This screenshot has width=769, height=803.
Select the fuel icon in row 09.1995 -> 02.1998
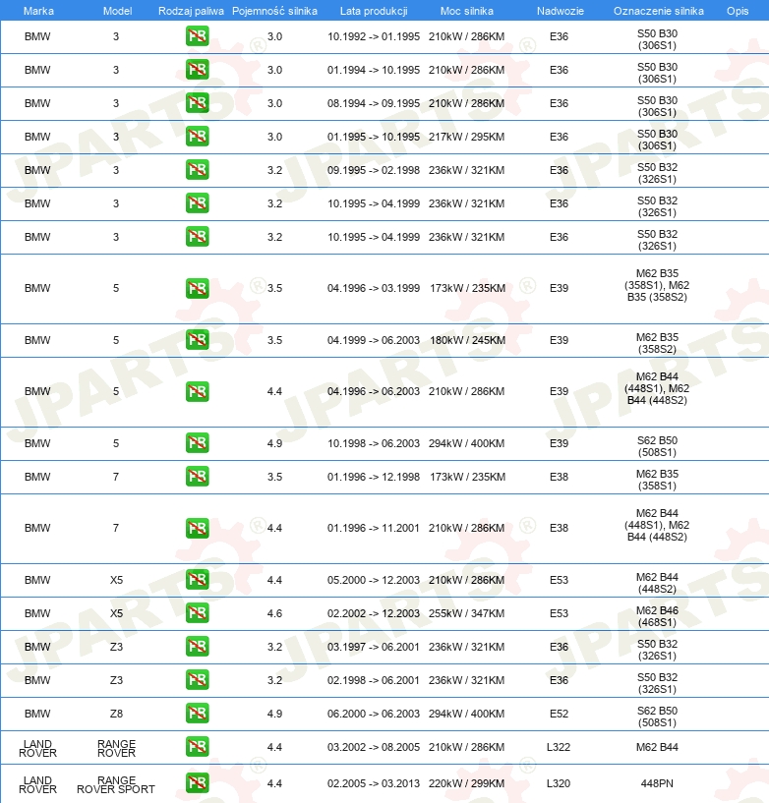pyautogui.click(x=198, y=169)
